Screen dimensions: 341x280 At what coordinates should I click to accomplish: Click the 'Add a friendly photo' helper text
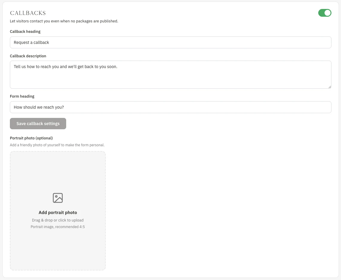point(57,145)
